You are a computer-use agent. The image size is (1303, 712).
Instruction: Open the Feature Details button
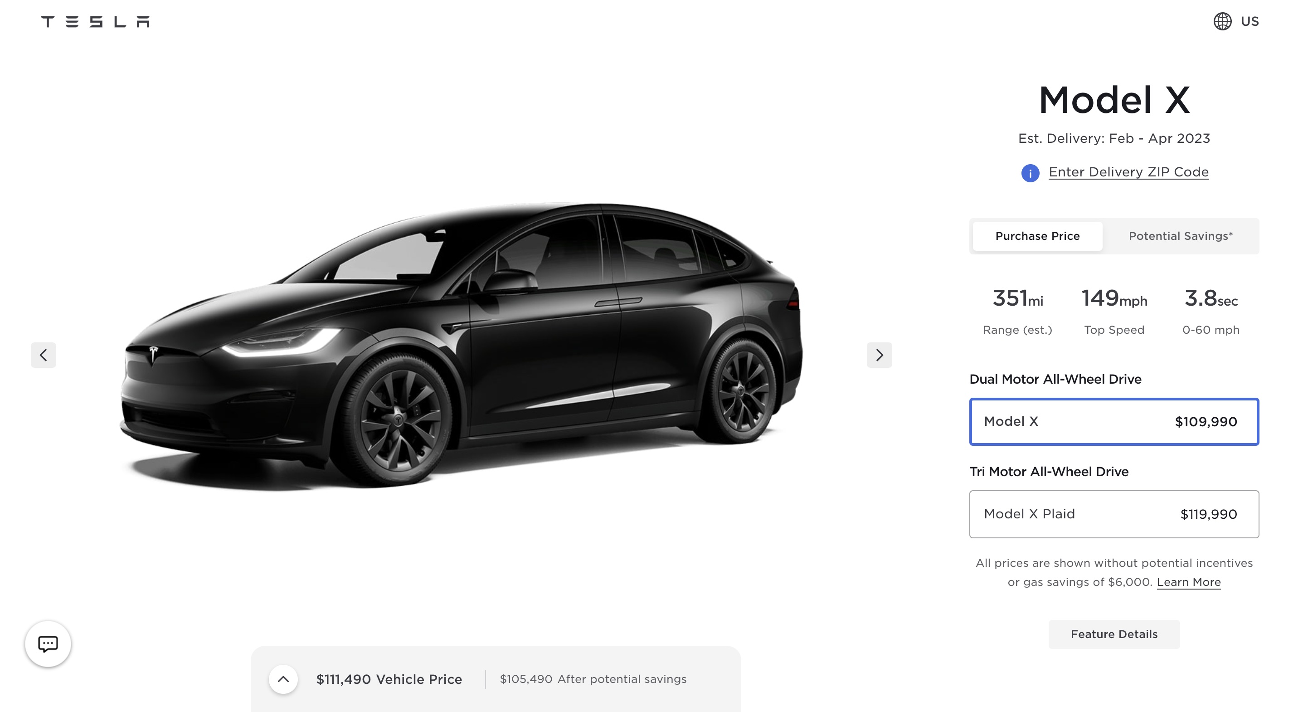pyautogui.click(x=1114, y=634)
